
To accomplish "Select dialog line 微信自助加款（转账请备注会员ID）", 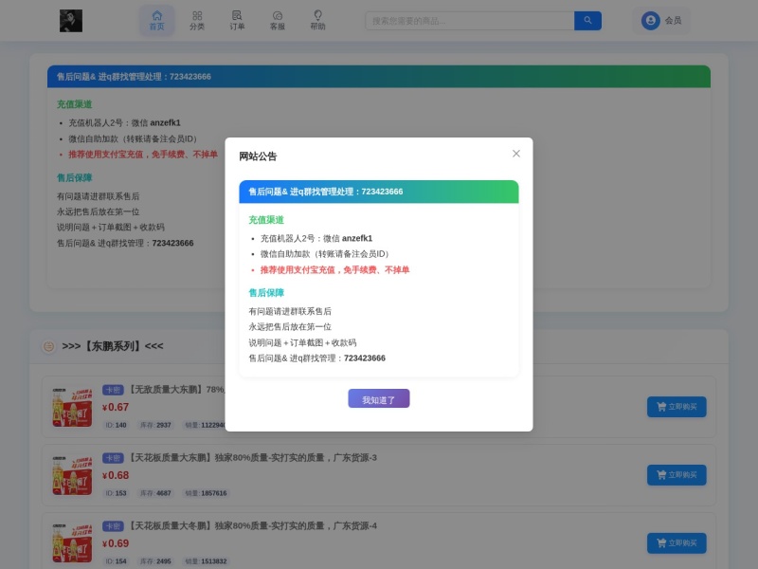I will (x=326, y=254).
